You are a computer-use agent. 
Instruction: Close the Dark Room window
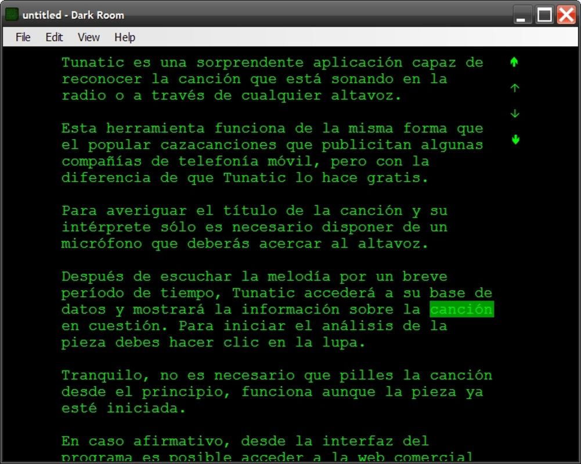(566, 15)
